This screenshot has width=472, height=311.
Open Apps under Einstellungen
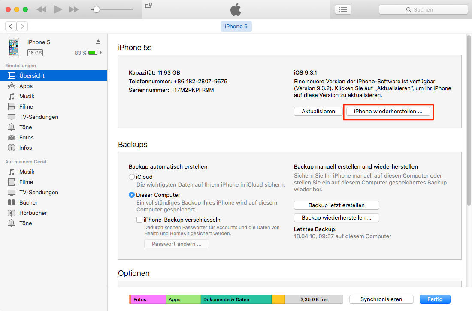click(x=54, y=86)
